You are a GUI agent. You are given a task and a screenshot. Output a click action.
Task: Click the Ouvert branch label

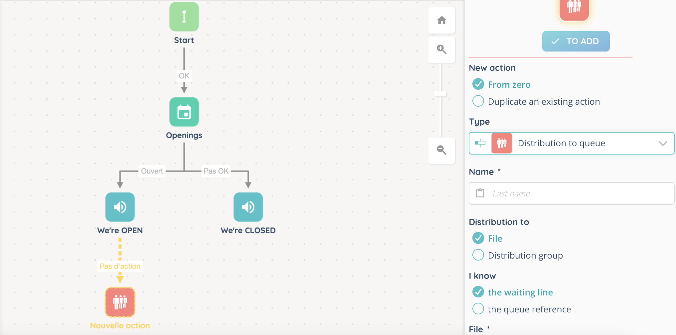152,171
